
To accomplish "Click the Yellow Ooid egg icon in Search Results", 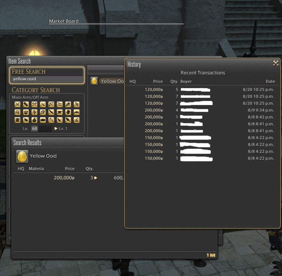I will point(22,156).
